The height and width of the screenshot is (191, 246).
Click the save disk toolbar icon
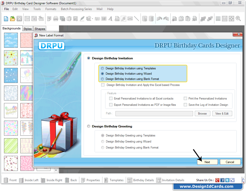click(27, 19)
